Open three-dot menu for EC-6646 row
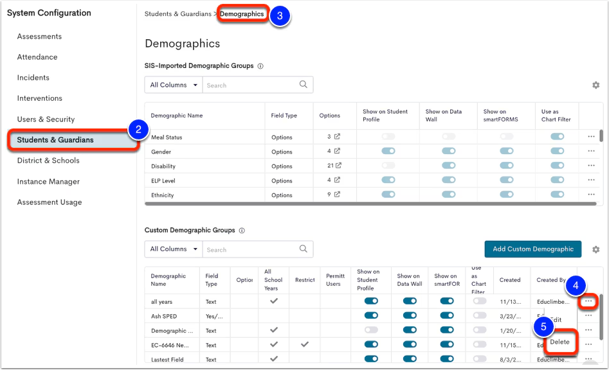Image resolution: width=609 pixels, height=370 pixels. pyautogui.click(x=588, y=344)
